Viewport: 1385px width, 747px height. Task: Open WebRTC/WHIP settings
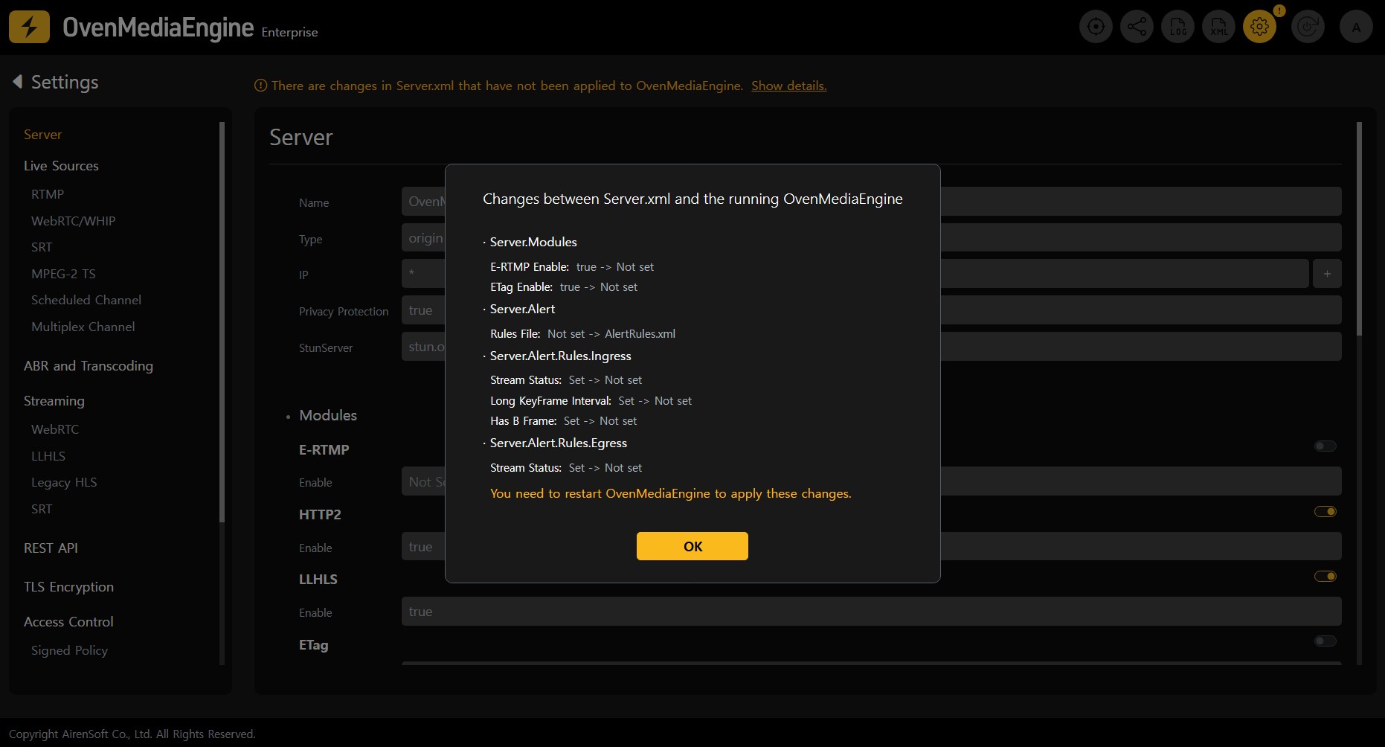(74, 221)
